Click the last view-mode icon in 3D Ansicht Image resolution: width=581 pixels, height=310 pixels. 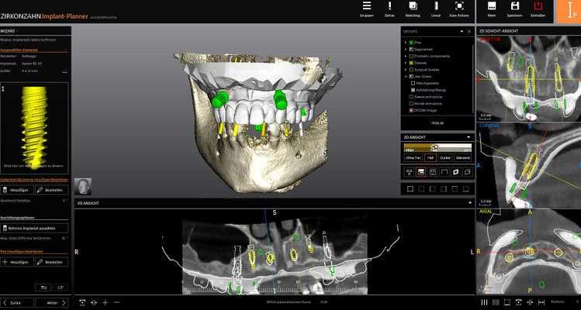pyautogui.click(x=466, y=172)
